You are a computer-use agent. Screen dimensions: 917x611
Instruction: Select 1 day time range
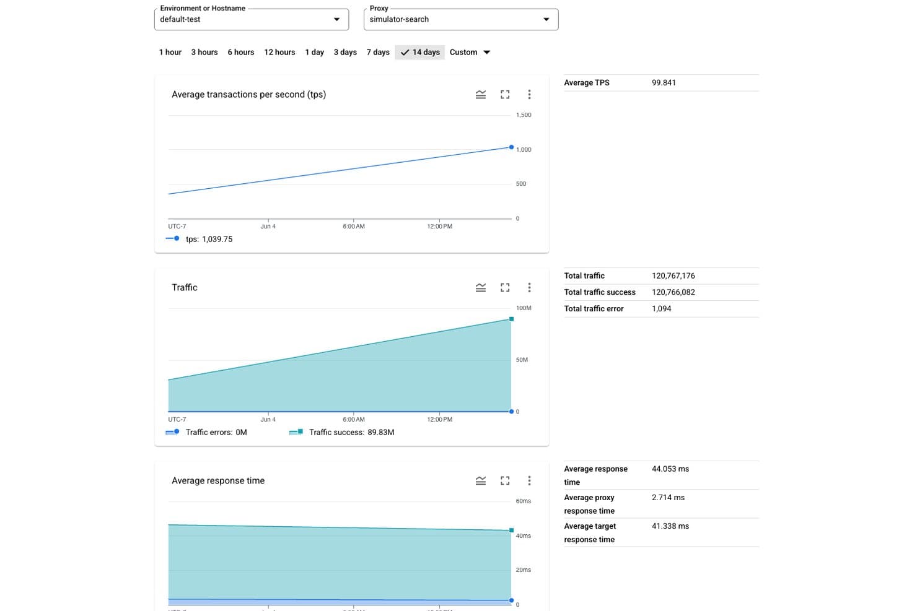click(x=315, y=53)
